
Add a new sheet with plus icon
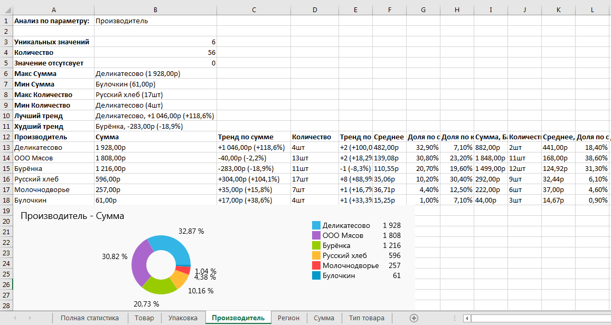414,318
